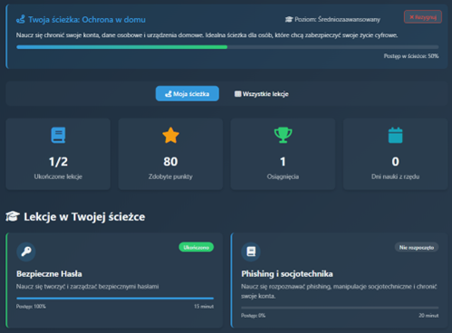452x333 pixels.
Task: Click the Ukończone lekcje label
Action: (x=58, y=176)
